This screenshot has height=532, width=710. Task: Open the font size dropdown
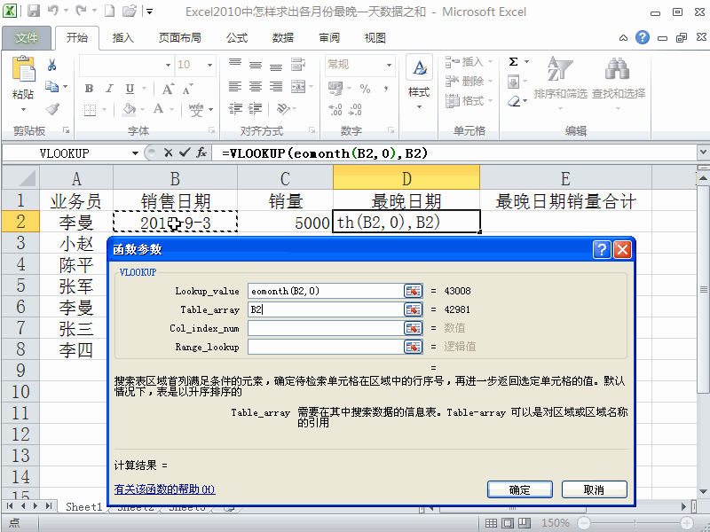click(209, 65)
